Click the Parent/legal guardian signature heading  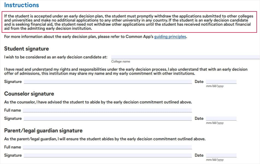point(43,131)
